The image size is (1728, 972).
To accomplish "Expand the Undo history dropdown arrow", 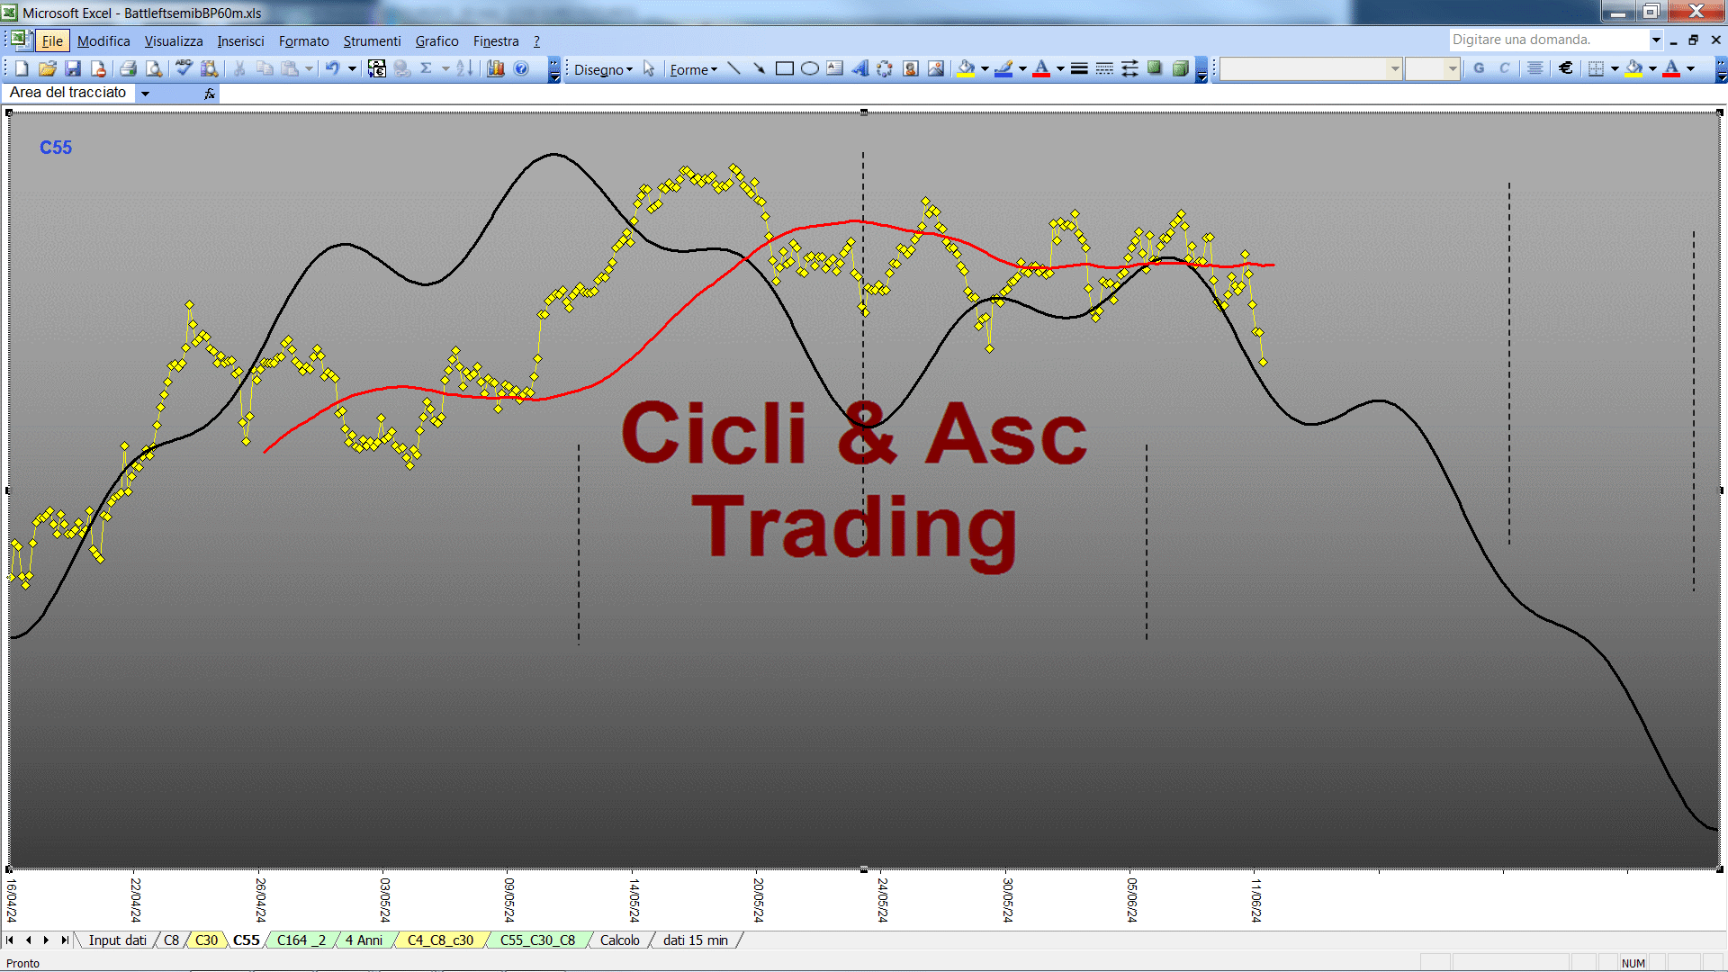I will [x=352, y=68].
